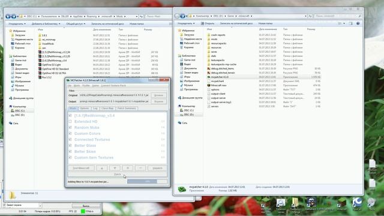Click the help icon in minecraft window

(358, 23)
